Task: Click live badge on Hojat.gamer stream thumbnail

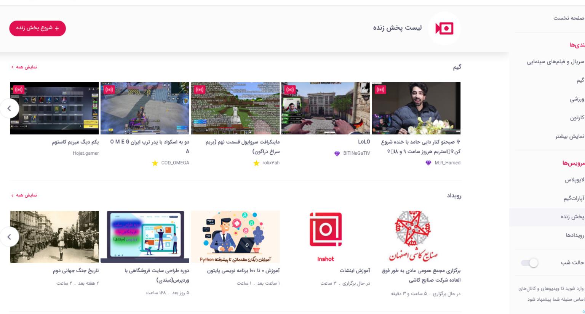Action: point(19,90)
